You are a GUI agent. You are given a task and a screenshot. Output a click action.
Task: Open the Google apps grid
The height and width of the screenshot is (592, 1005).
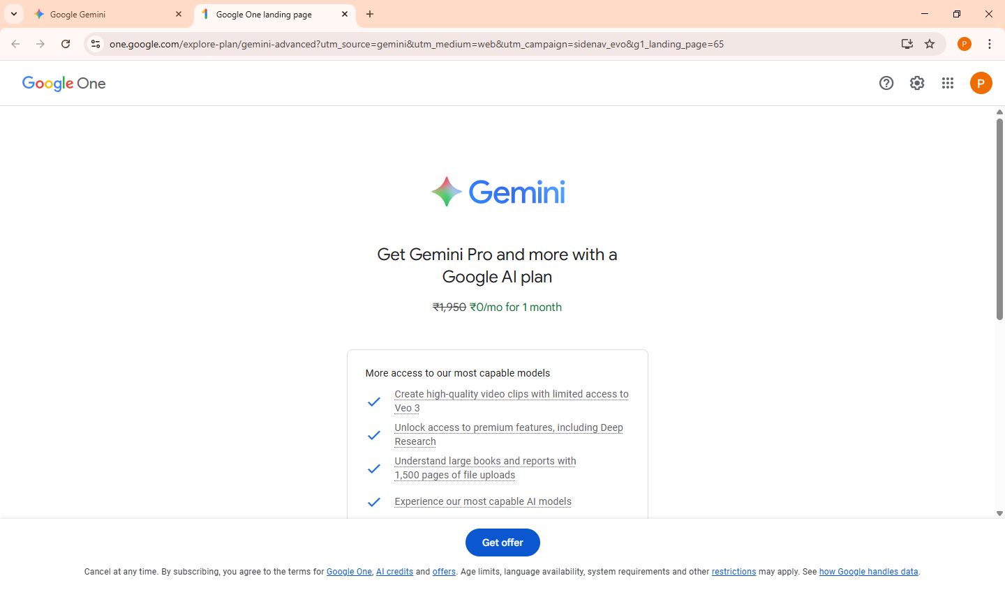[948, 84]
